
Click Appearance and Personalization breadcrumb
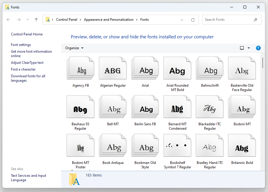click(109, 20)
